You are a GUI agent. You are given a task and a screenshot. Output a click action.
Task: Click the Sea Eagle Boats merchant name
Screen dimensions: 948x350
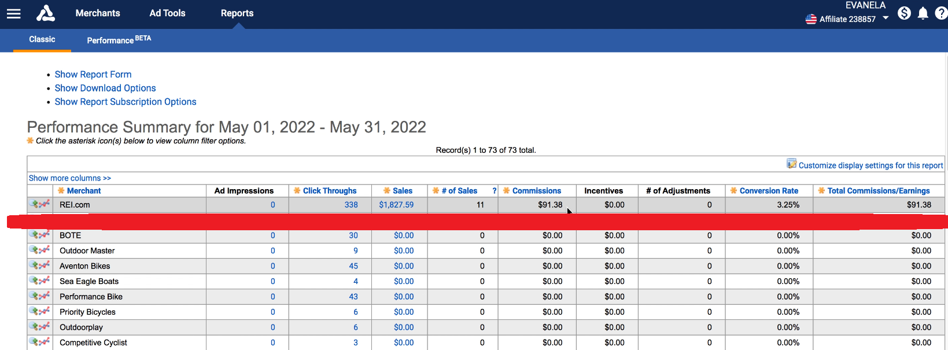point(89,281)
